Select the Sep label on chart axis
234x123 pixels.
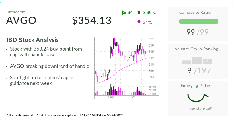tap(111, 97)
